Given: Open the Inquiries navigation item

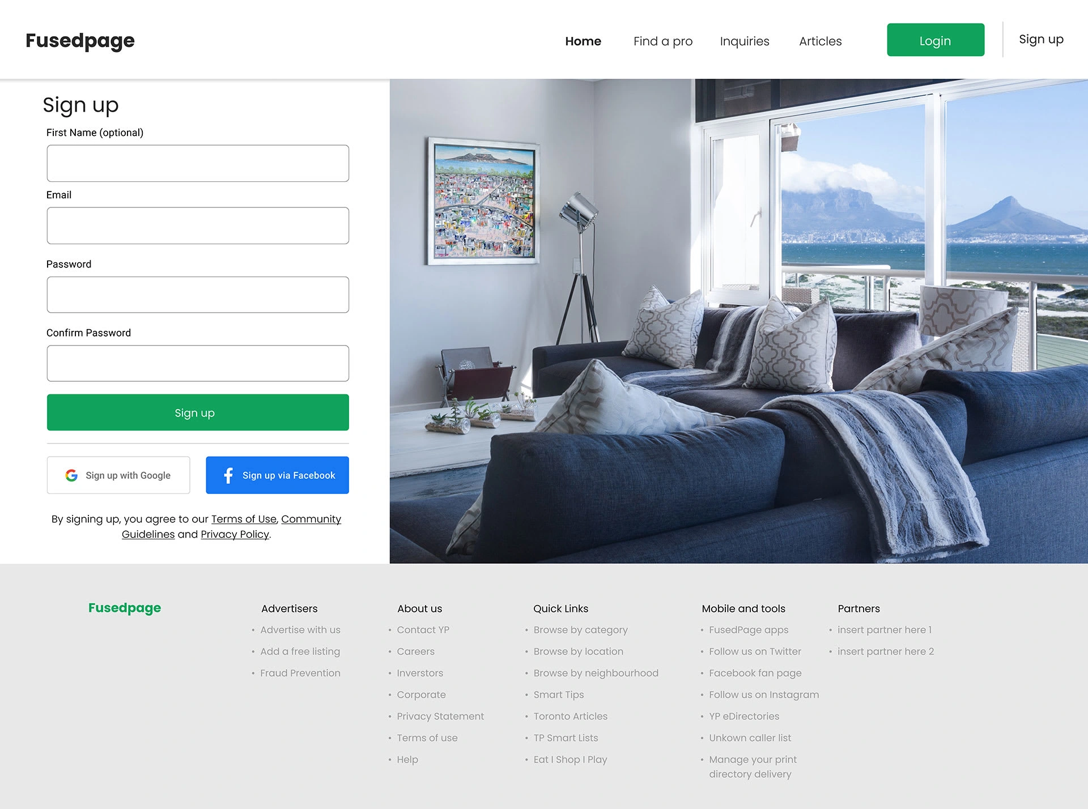Looking at the screenshot, I should pyautogui.click(x=745, y=41).
